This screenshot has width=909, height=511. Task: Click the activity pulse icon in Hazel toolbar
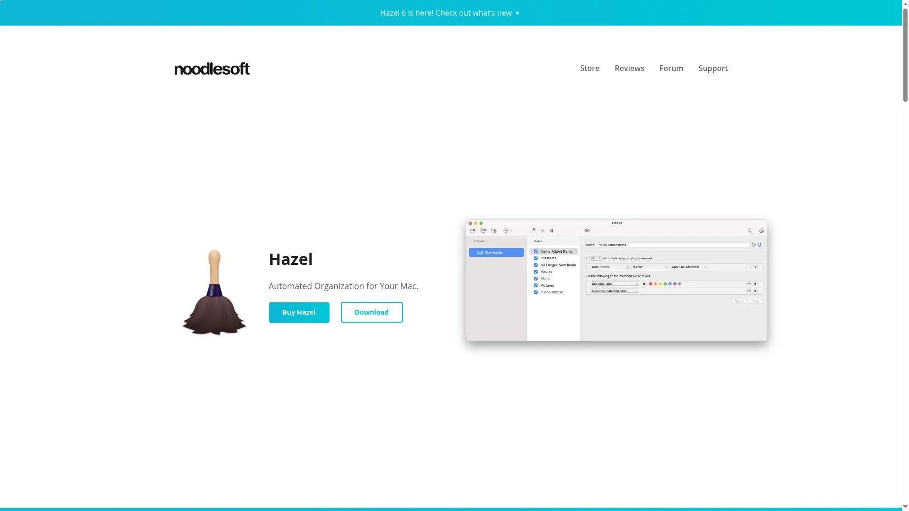point(543,230)
